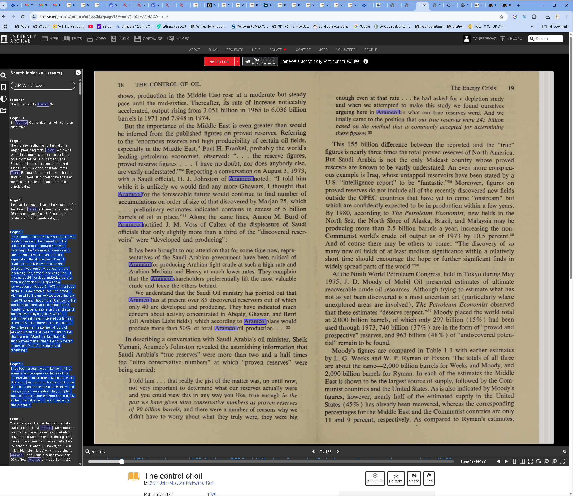Open the TEXTS media menu
Viewport: 573px width, 496px height.
point(72,39)
